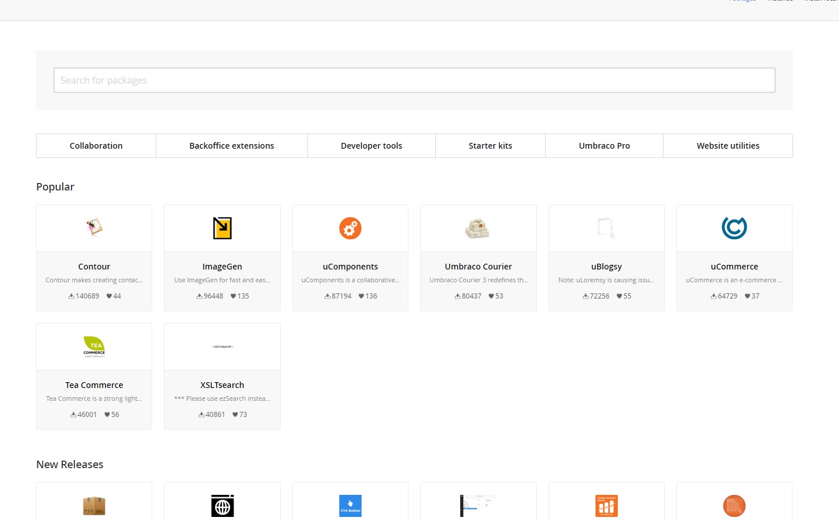Click the XSLTsearch small logo

pyautogui.click(x=222, y=347)
